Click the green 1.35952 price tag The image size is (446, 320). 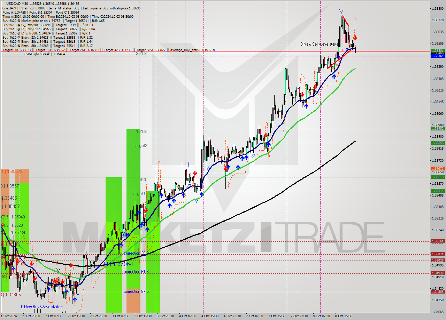438,128
